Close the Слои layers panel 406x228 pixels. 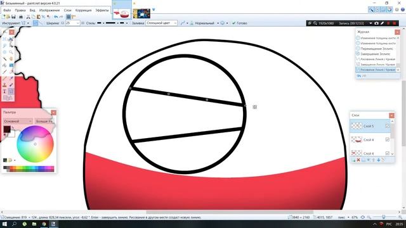pyautogui.click(x=391, y=115)
